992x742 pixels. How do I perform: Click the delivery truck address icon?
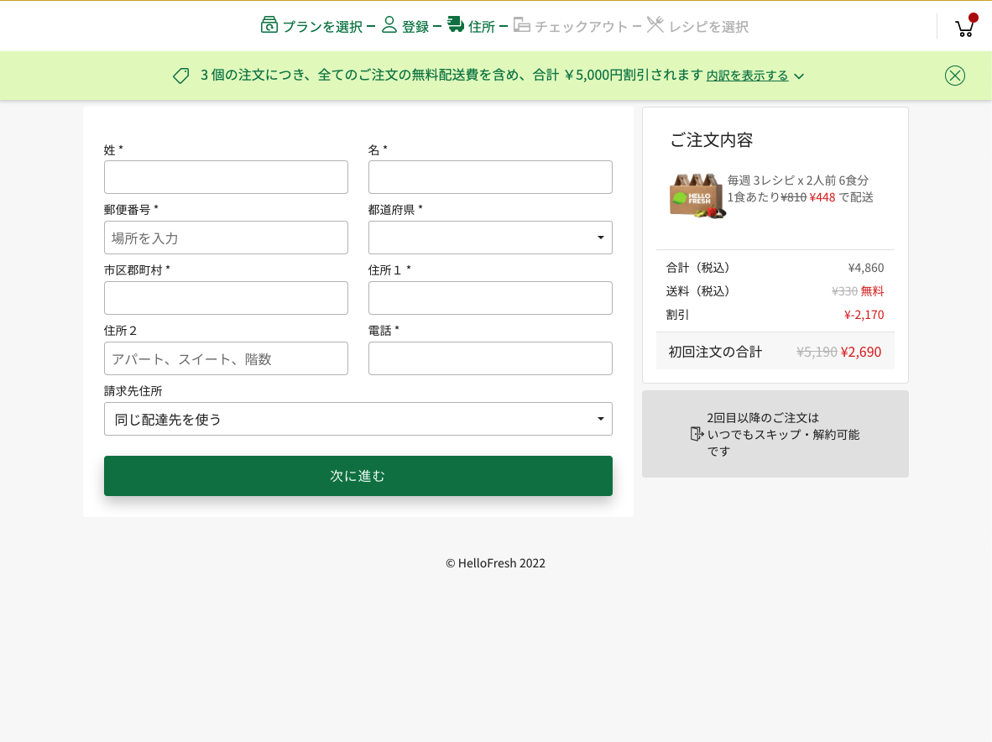pyautogui.click(x=456, y=24)
